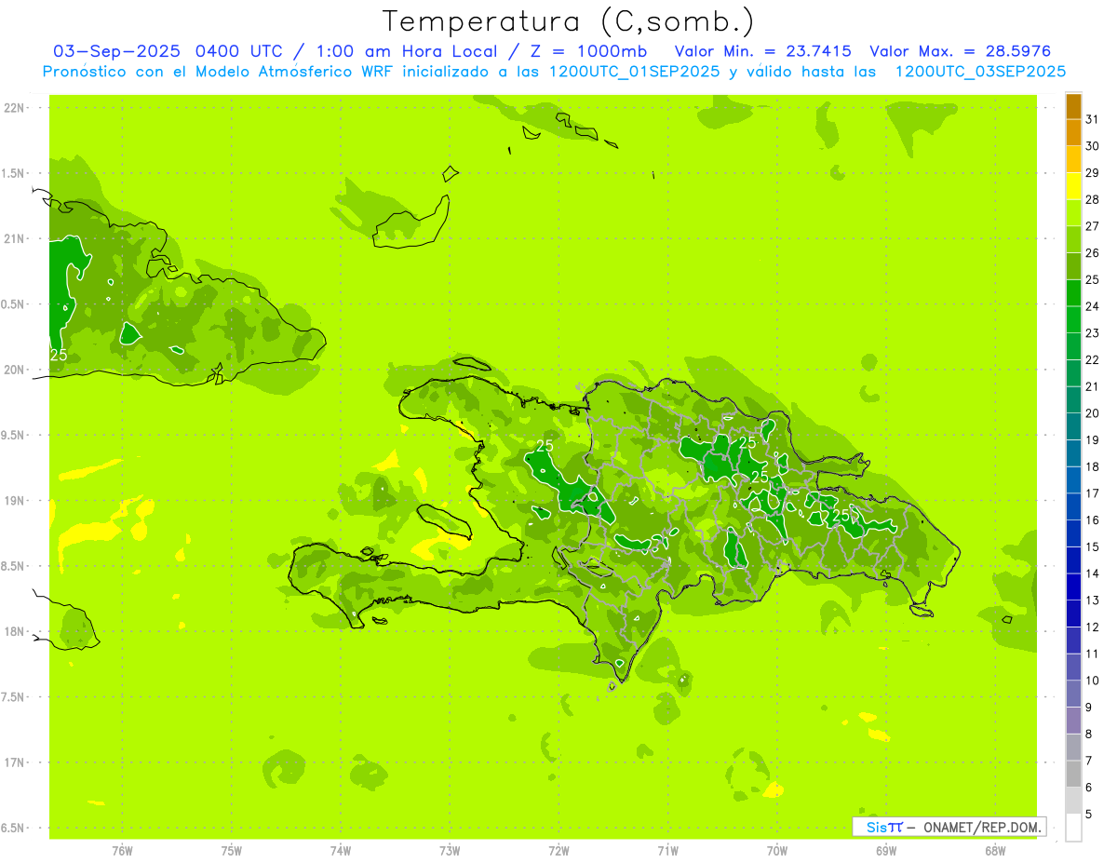Click the '74W' longitude axis label
The width and height of the screenshot is (1117, 863).
[x=341, y=851]
